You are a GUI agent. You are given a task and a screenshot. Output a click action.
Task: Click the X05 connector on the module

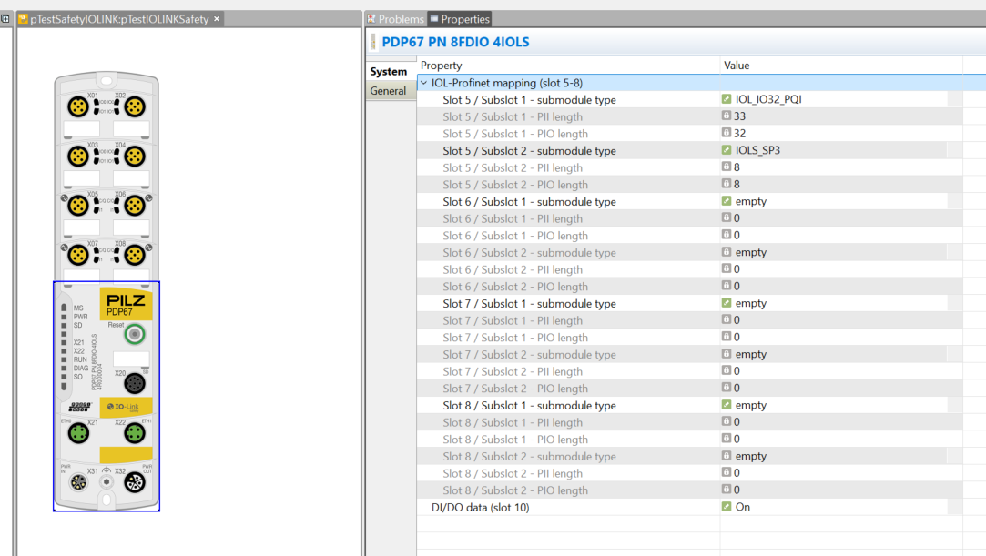pos(78,206)
